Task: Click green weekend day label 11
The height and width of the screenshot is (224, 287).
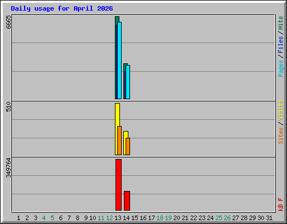Action: click(101, 218)
